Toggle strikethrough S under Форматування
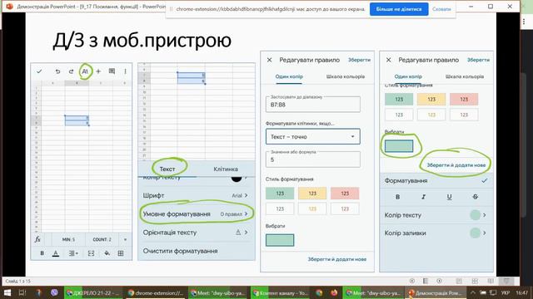Image resolution: width=533 pixels, height=299 pixels. click(x=476, y=197)
